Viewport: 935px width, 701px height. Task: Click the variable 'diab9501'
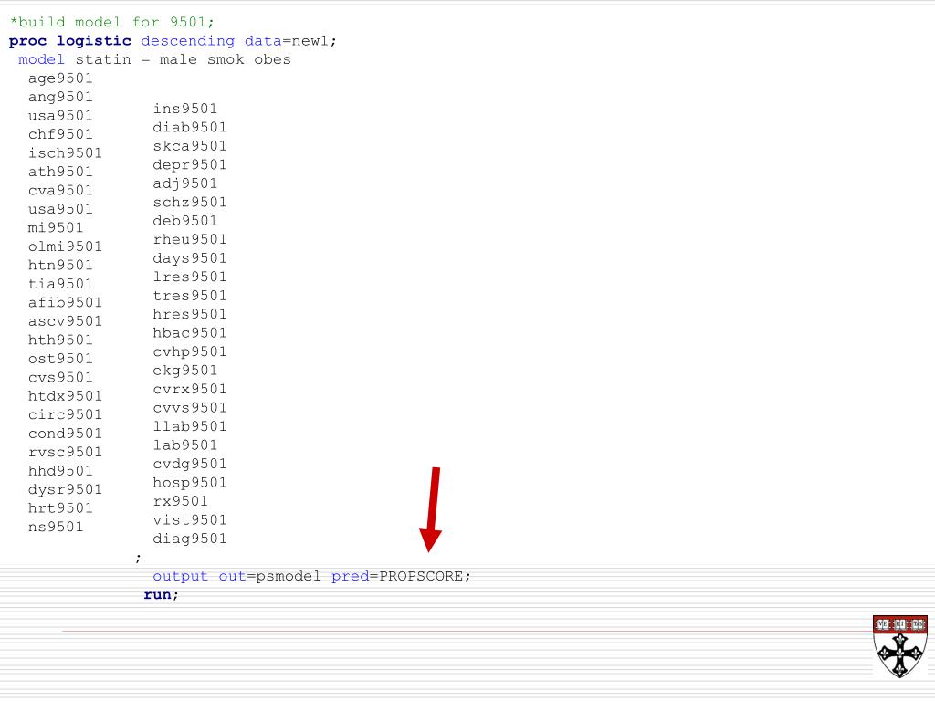[190, 127]
